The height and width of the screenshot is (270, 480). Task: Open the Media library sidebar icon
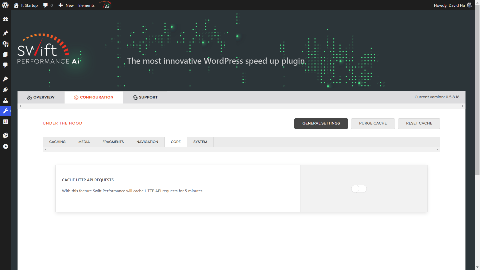pos(5,44)
